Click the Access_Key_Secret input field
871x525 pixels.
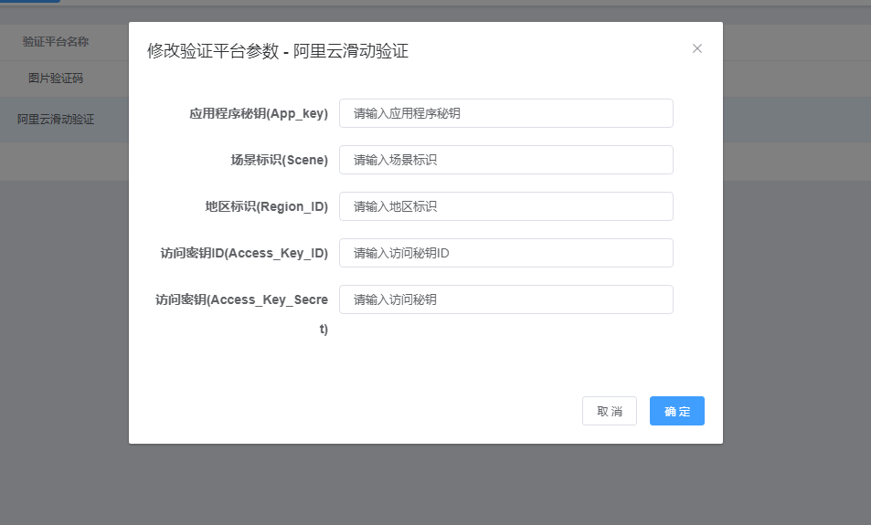506,299
